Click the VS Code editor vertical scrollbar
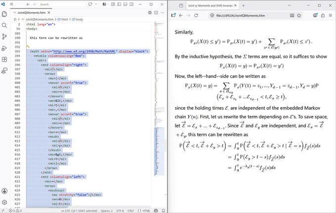The width and height of the screenshot is (336, 213). (166, 145)
